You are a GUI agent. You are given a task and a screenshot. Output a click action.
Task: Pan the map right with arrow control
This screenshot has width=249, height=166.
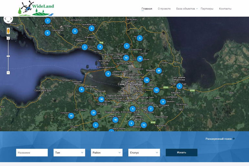click(x=11, y=19)
